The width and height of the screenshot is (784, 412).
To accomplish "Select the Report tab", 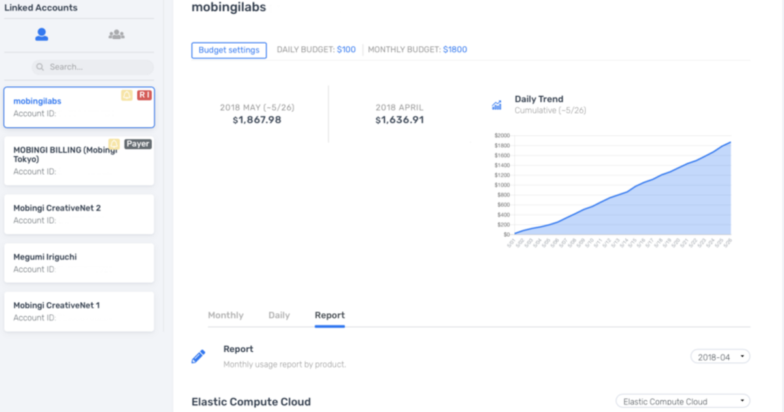I will pos(329,315).
